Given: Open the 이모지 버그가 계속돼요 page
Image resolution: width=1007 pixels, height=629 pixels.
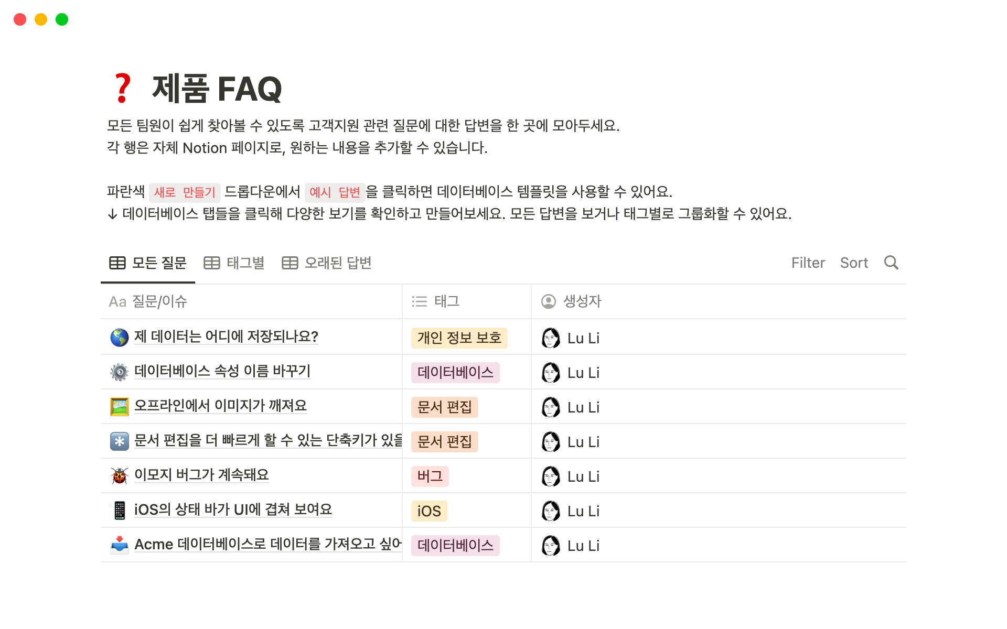Looking at the screenshot, I should coord(201,475).
